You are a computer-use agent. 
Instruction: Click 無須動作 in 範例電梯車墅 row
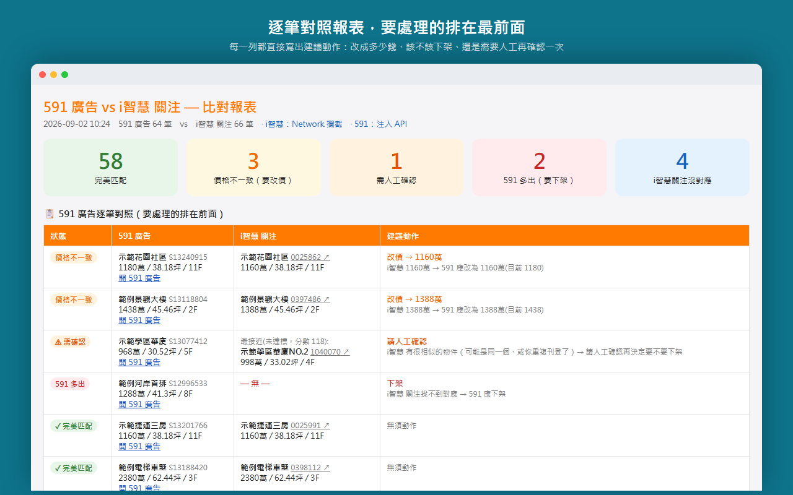point(402,468)
